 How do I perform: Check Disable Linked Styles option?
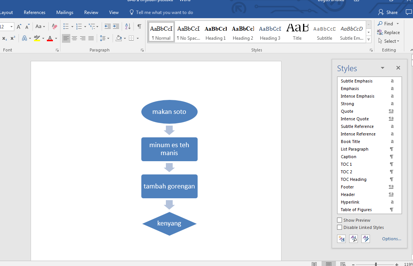[339, 227]
